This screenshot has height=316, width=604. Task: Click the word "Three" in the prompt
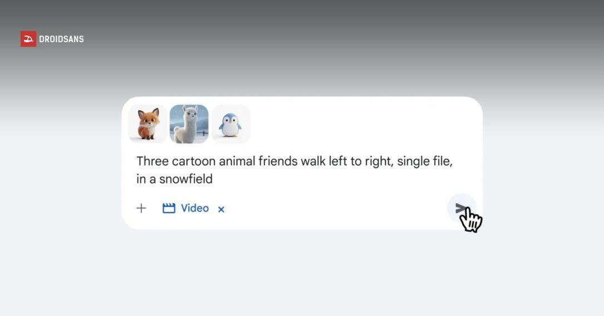coord(152,161)
